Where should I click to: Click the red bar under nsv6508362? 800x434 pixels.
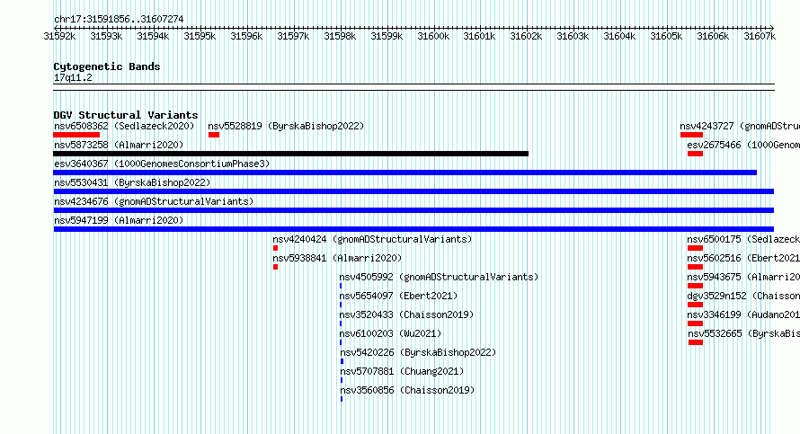click(76, 135)
